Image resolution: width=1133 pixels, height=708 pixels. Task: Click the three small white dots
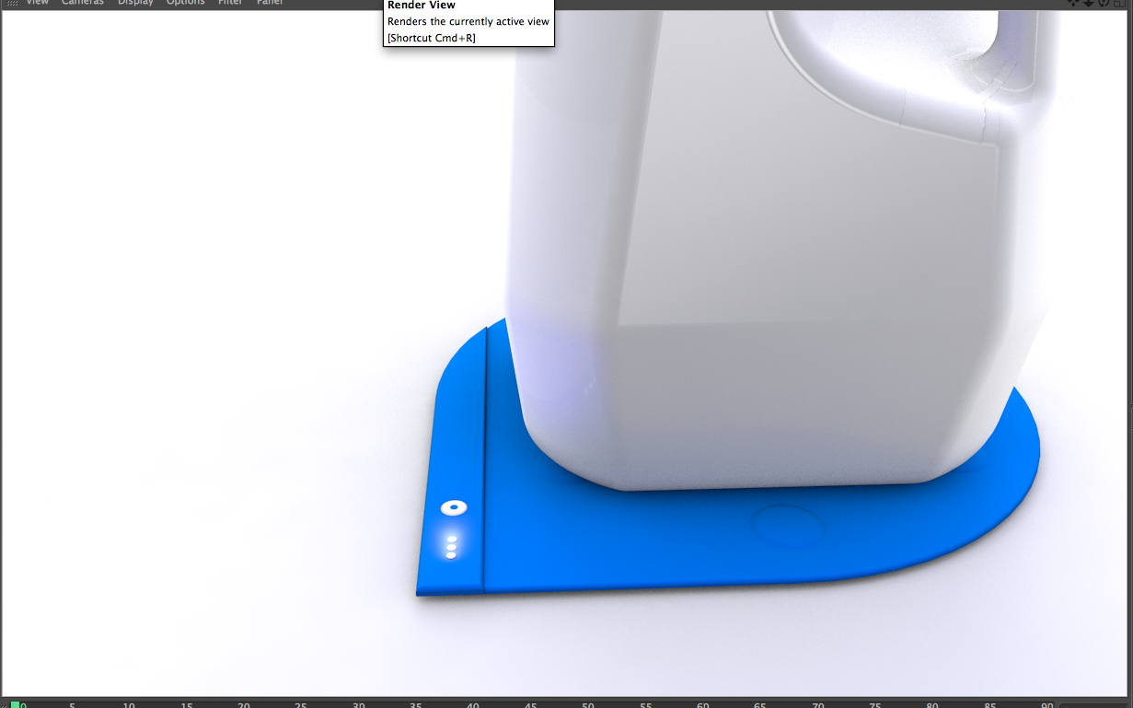451,547
